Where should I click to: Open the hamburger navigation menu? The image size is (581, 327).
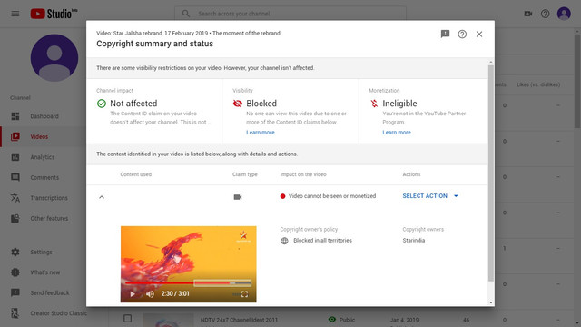(15, 14)
